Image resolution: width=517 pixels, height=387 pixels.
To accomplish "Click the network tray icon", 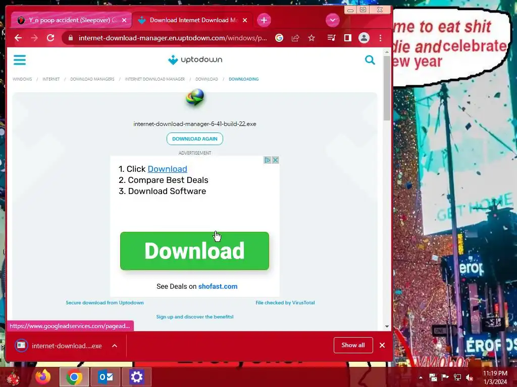I will pyautogui.click(x=457, y=377).
